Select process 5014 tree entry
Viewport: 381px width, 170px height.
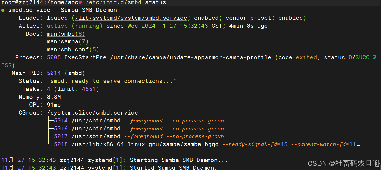tap(136, 121)
